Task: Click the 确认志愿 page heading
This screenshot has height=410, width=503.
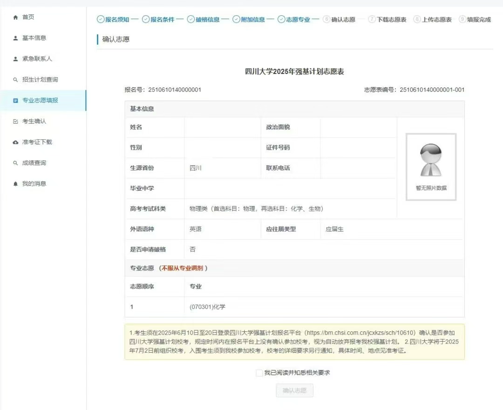Action: coord(116,40)
